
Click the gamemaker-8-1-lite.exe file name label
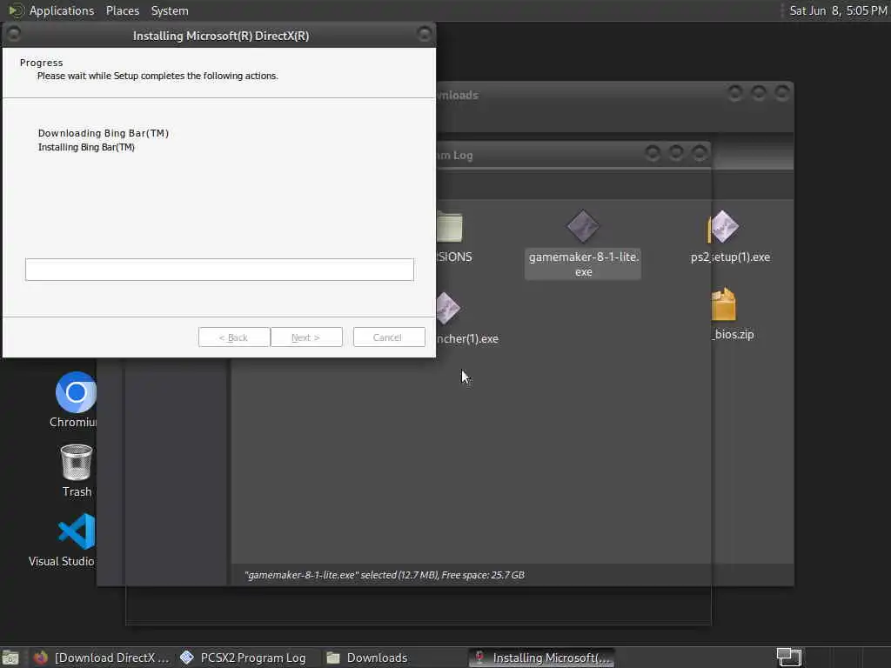click(584, 264)
